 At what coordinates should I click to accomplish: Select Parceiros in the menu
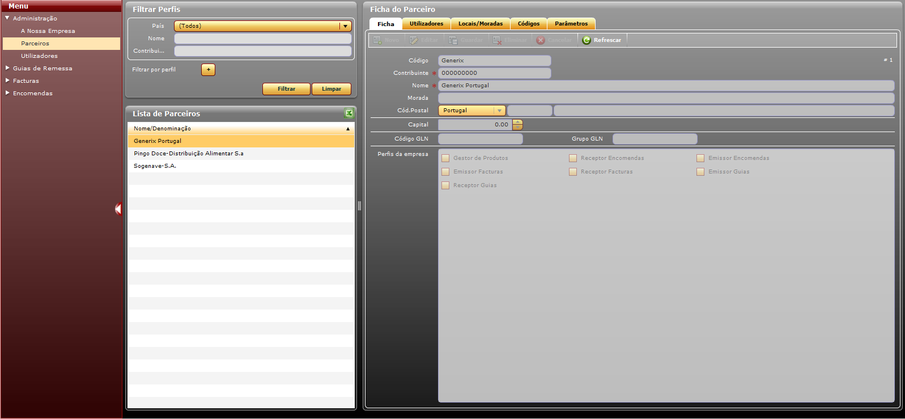click(x=61, y=44)
